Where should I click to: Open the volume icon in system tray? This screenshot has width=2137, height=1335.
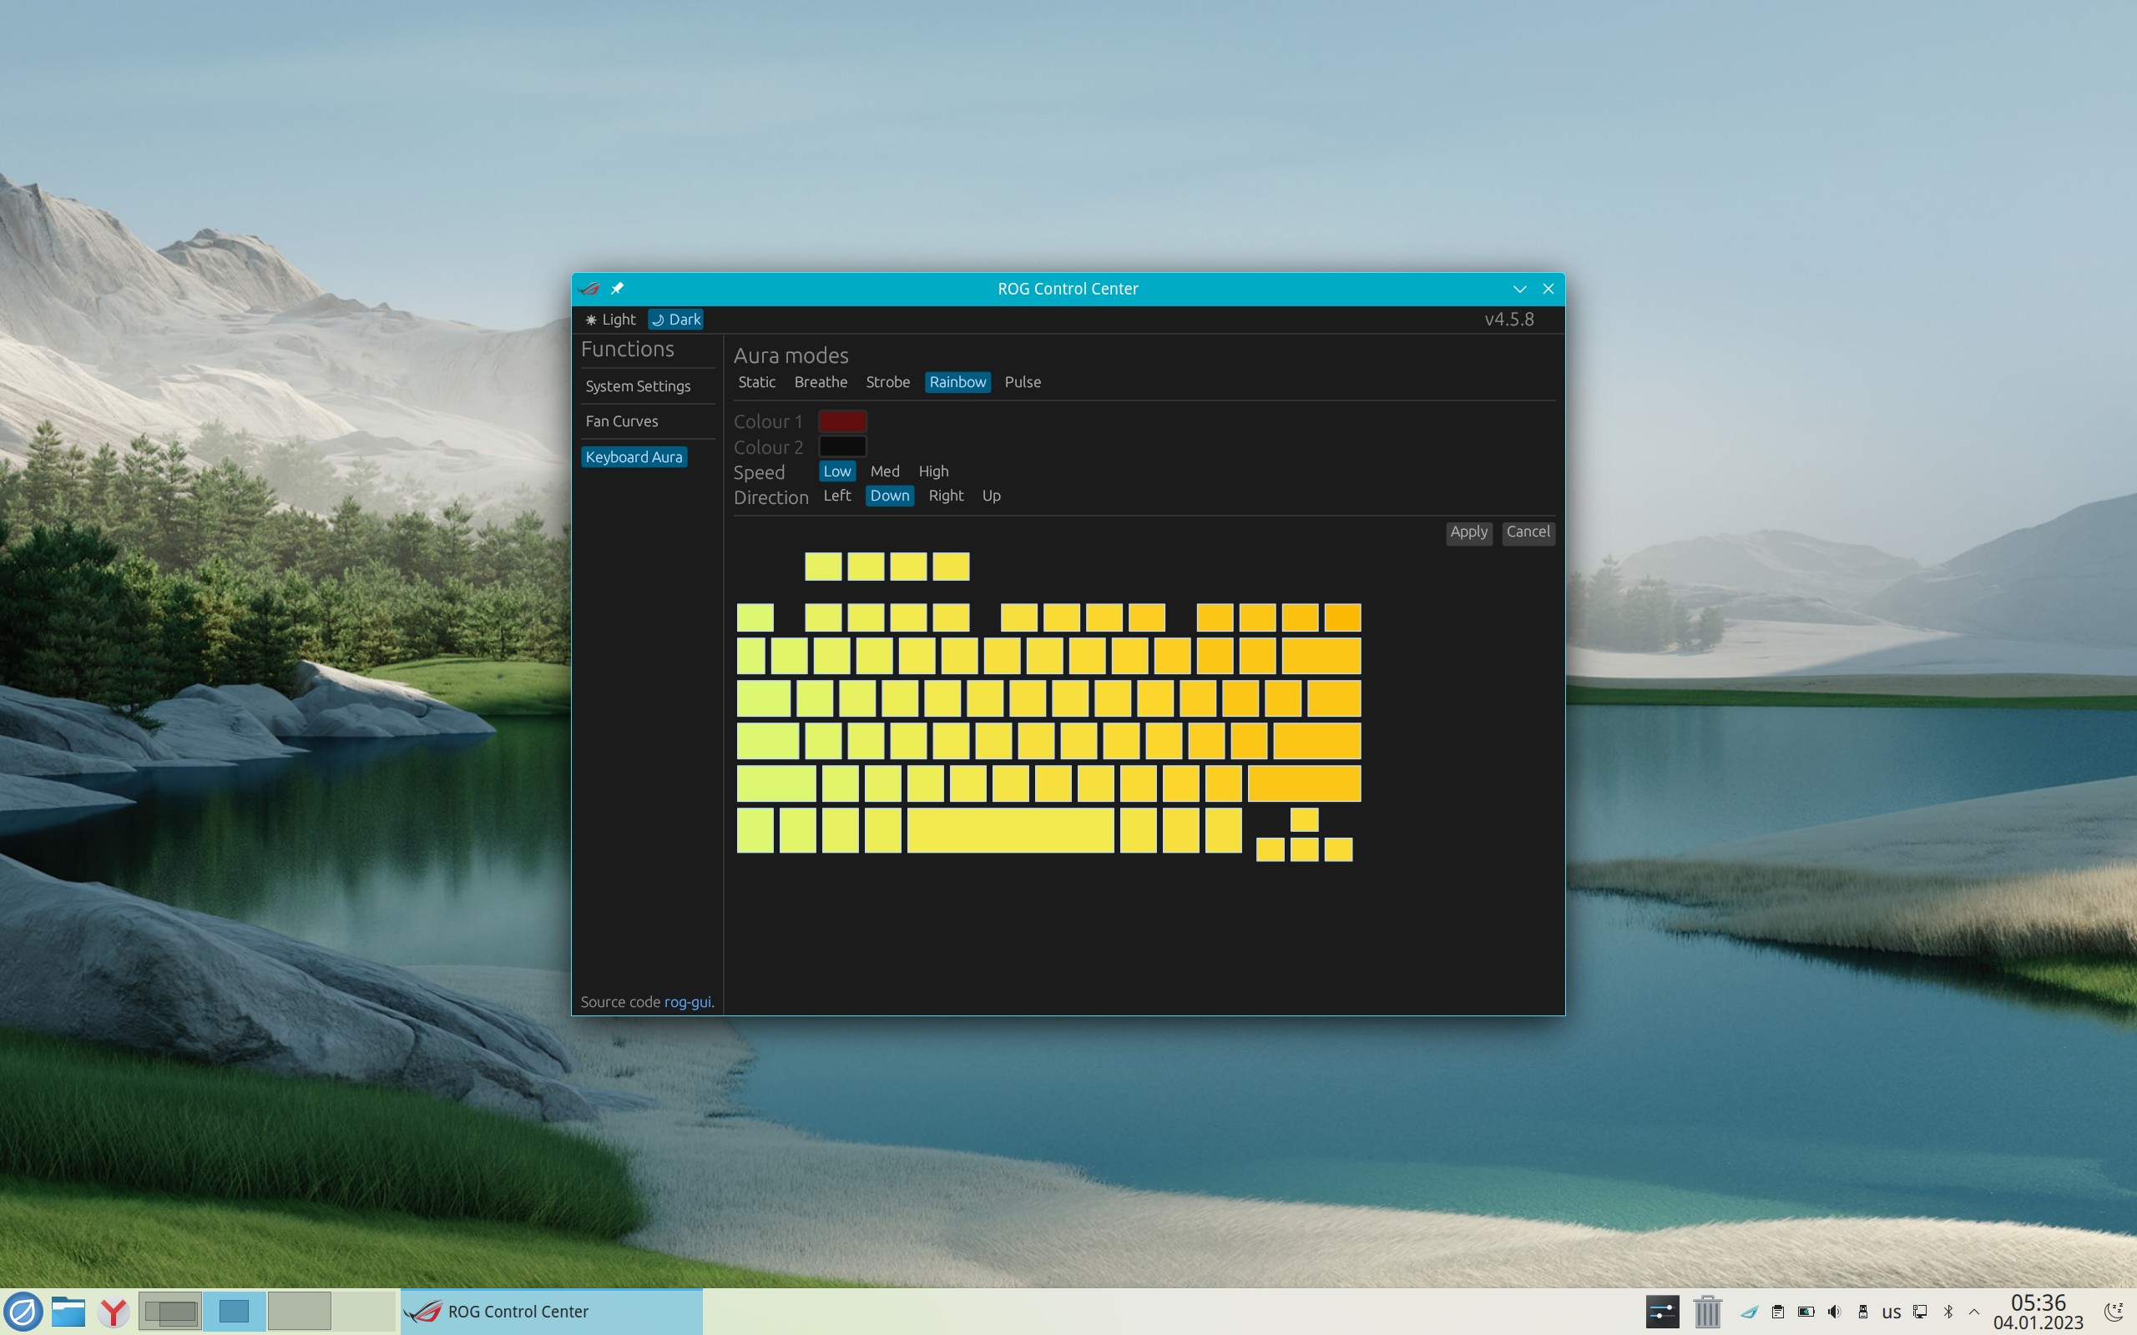[1834, 1312]
